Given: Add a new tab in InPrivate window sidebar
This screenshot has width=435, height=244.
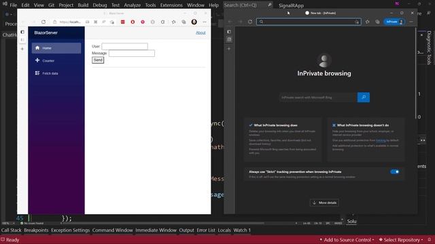Looking at the screenshot, I should [x=229, y=49].
